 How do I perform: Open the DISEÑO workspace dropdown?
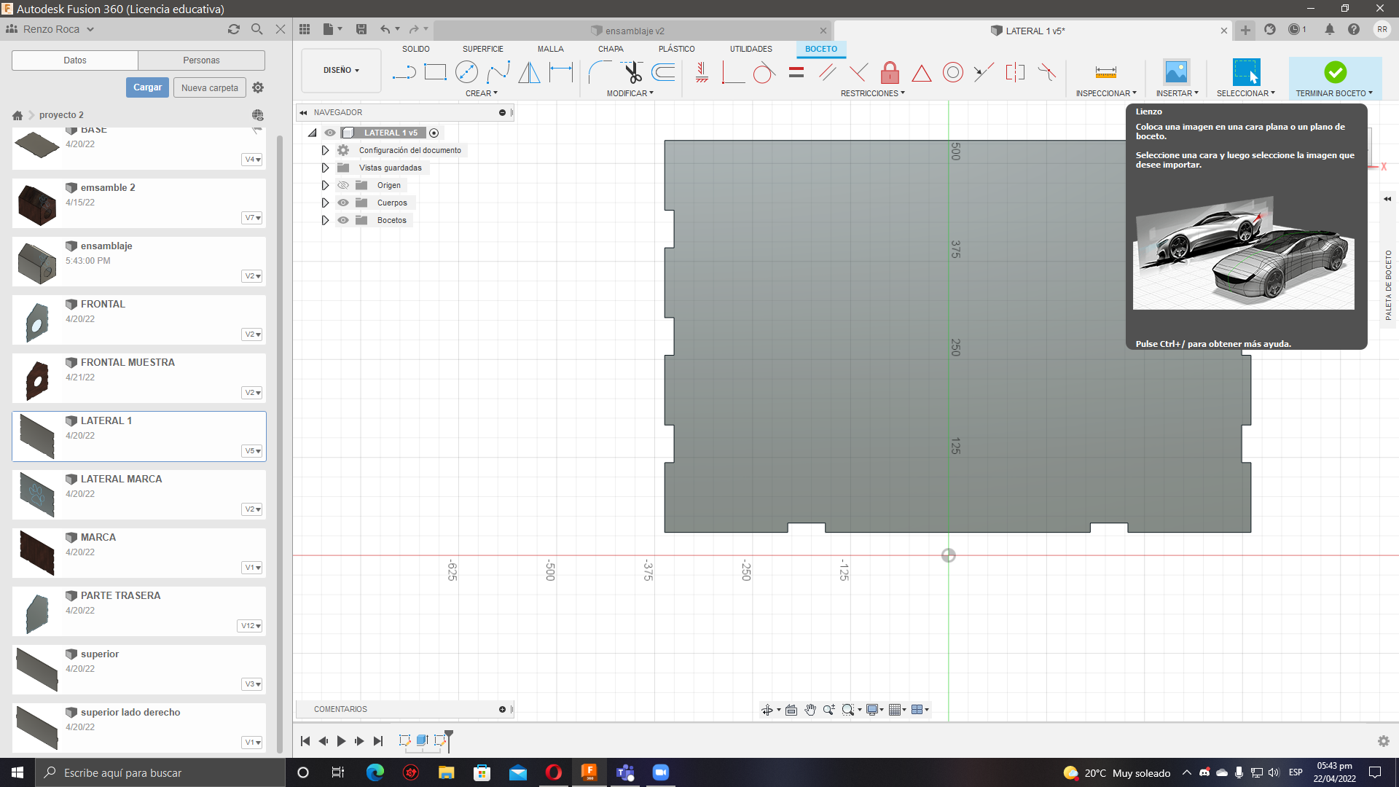pos(341,71)
